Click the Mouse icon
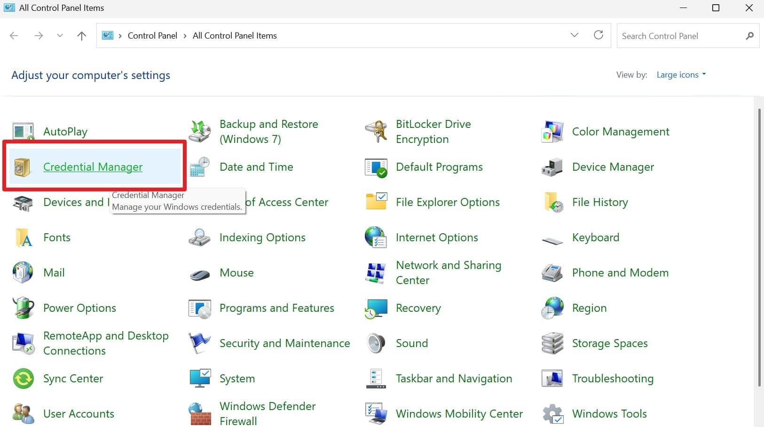The height and width of the screenshot is (427, 764). click(x=200, y=274)
